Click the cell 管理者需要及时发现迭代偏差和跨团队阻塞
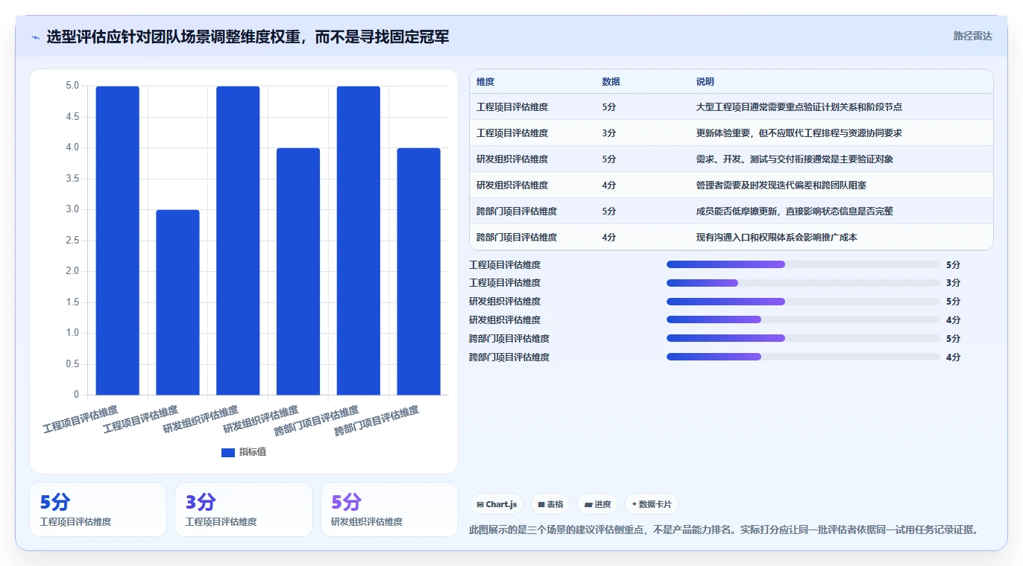 click(781, 185)
